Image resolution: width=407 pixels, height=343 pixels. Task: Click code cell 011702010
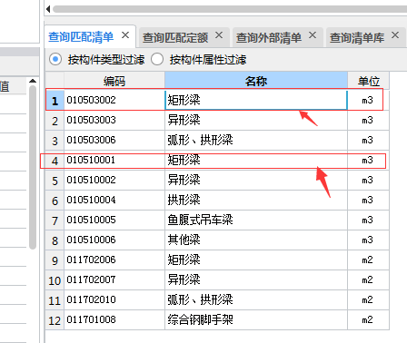114,299
